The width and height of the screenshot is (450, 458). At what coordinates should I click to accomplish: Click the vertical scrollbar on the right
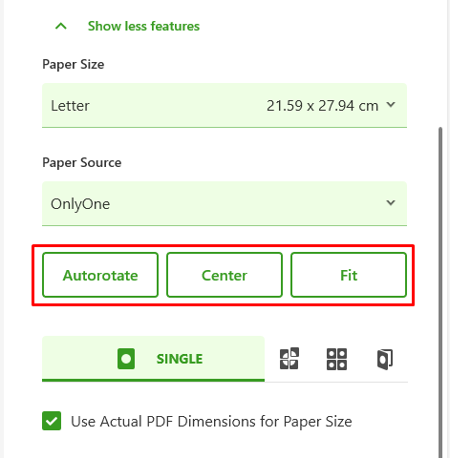[x=440, y=292]
